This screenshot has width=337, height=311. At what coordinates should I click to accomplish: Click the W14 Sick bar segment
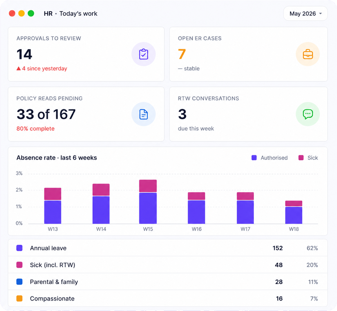tap(101, 190)
